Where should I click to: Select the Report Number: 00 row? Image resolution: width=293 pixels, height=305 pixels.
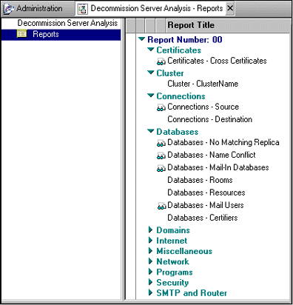click(x=185, y=39)
